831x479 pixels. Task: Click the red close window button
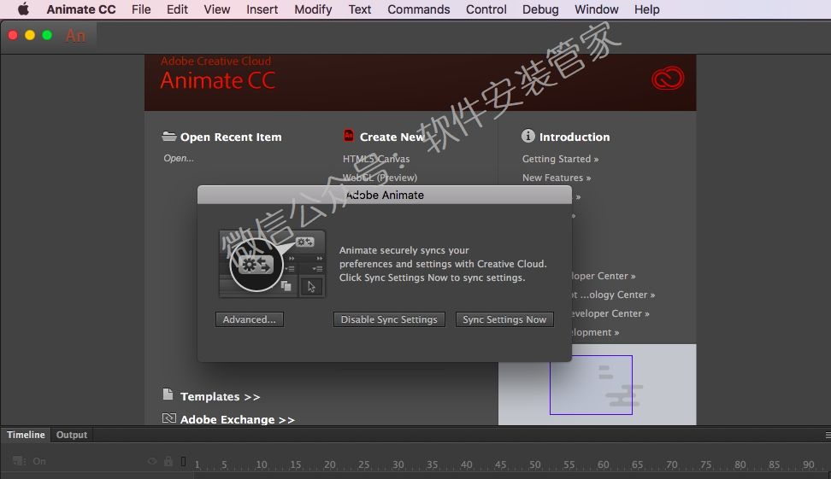pyautogui.click(x=13, y=35)
